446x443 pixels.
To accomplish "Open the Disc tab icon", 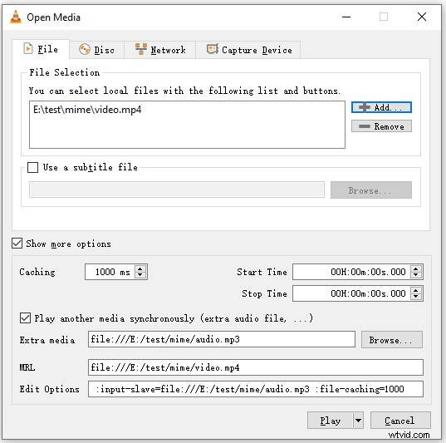I will tap(85, 50).
